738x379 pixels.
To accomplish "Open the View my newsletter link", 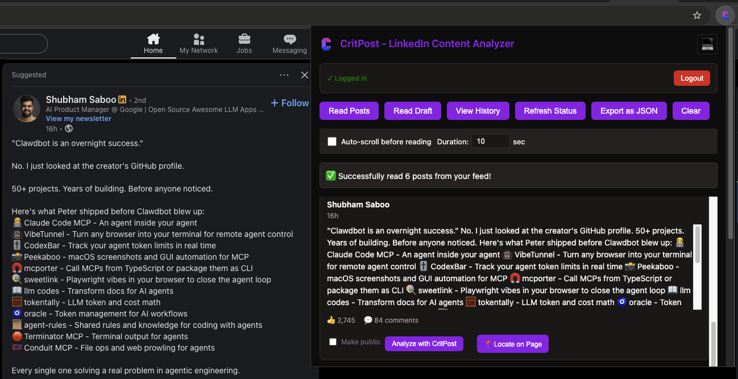I will [78, 118].
